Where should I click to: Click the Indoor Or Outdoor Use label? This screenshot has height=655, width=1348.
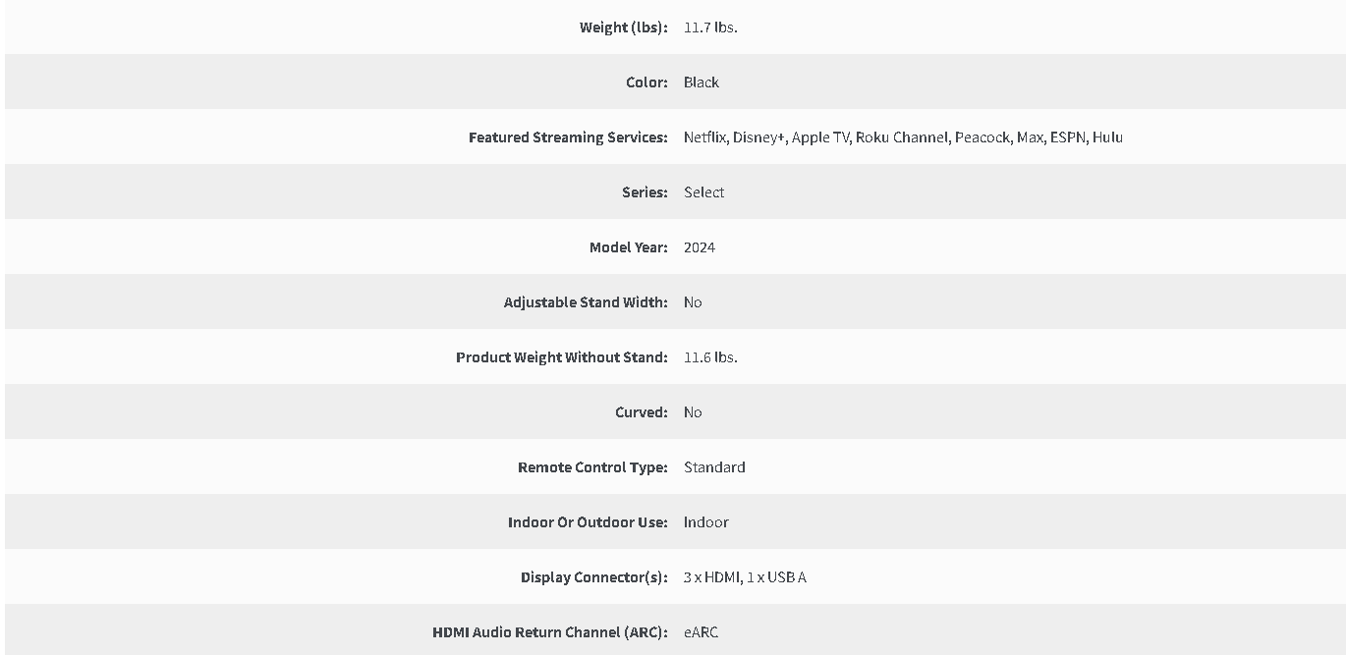click(x=589, y=522)
